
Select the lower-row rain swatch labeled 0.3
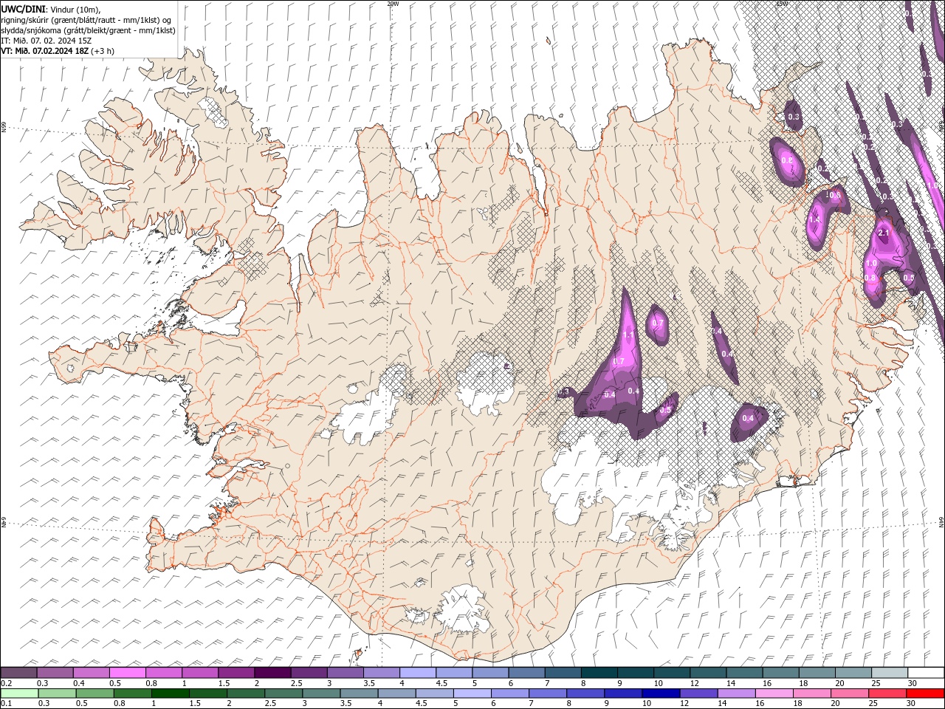pos(57,693)
